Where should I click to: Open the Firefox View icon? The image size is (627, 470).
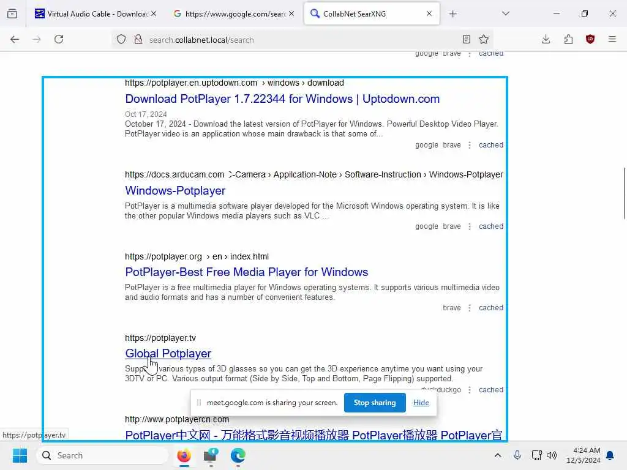[x=12, y=13]
